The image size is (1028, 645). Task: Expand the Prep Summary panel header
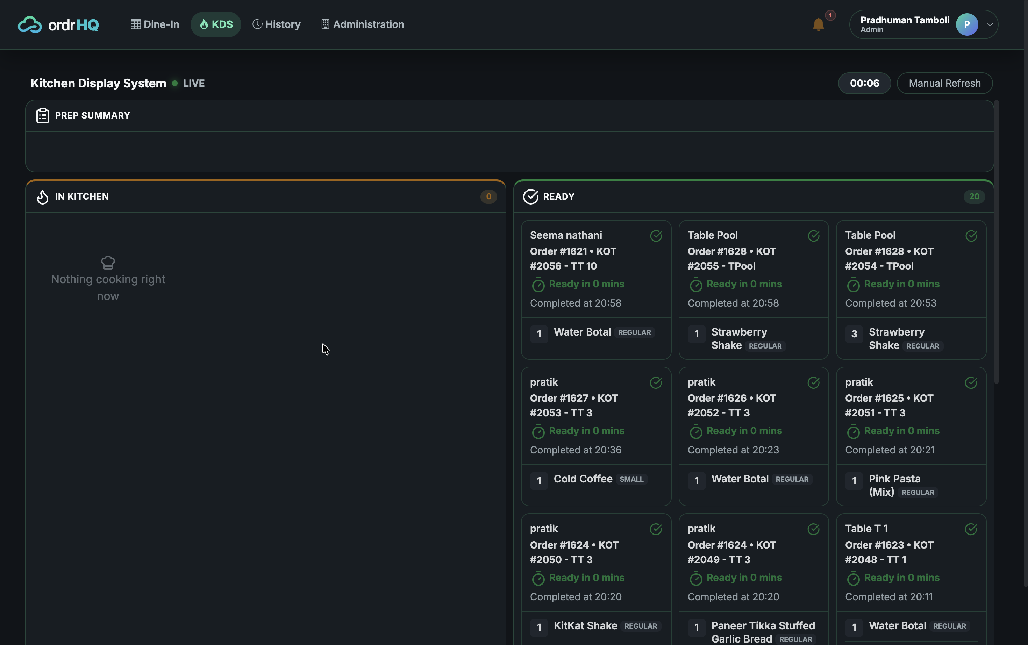[509, 116]
